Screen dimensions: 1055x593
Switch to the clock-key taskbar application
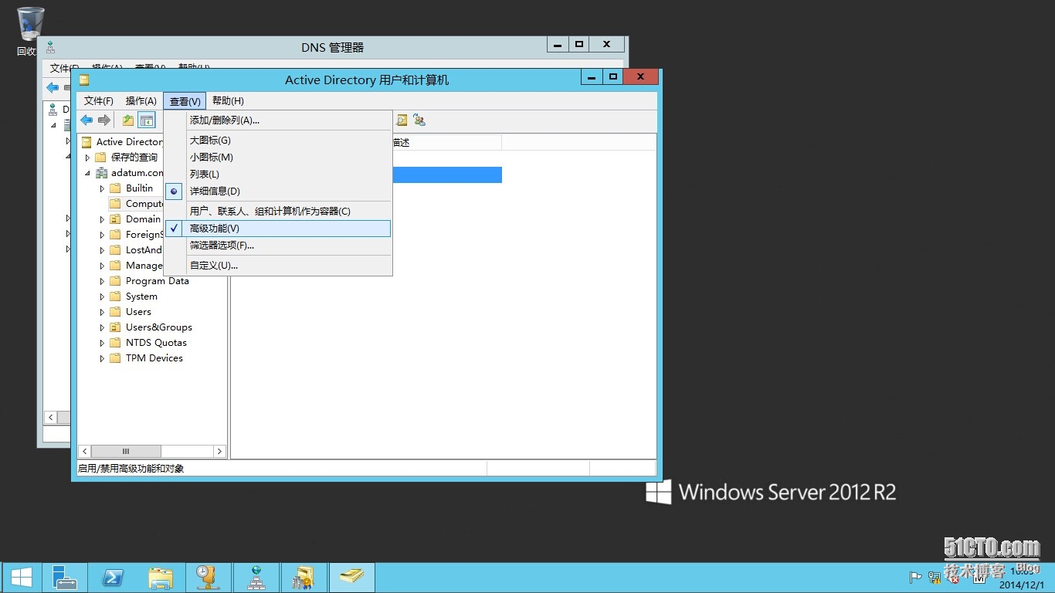point(207,578)
